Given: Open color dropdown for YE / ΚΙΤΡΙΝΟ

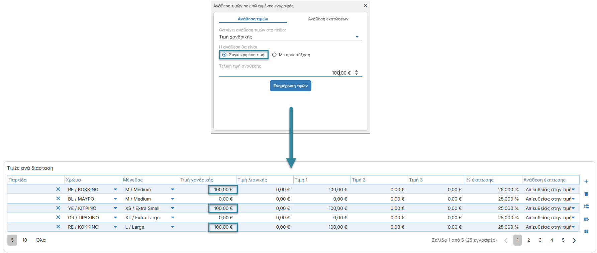Looking at the screenshot, I should coord(115,208).
